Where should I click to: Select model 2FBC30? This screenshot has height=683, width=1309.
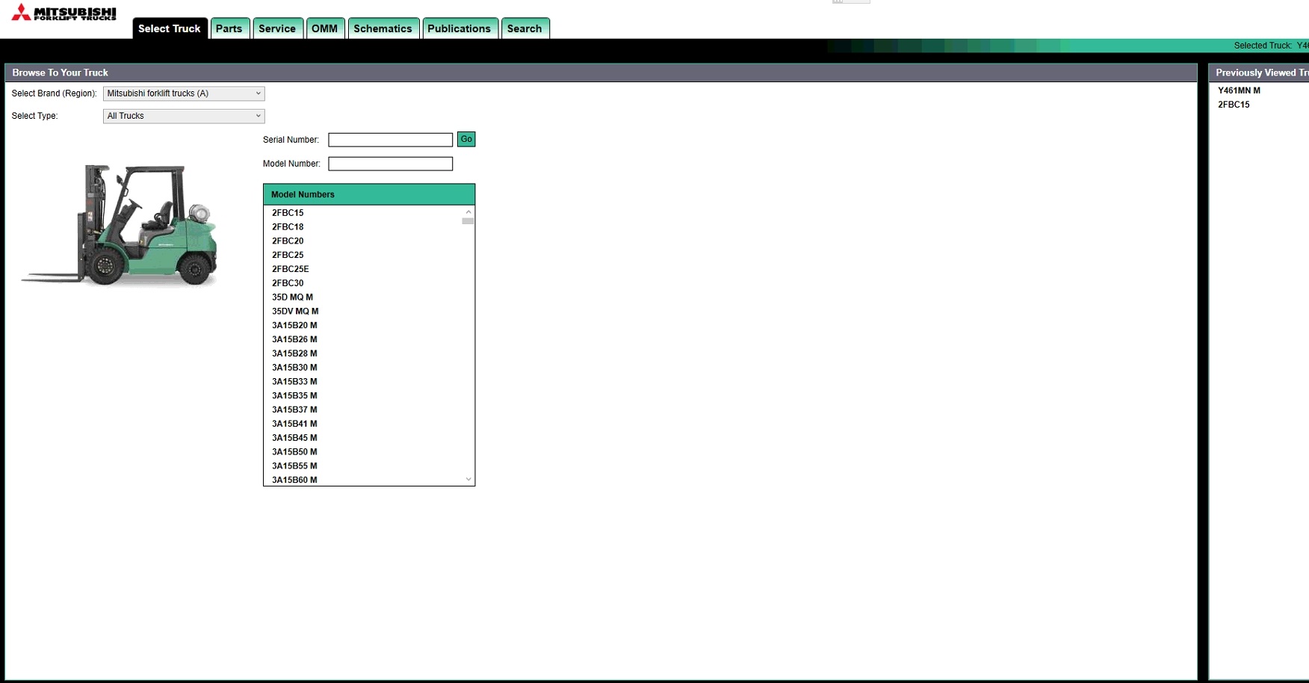288,283
